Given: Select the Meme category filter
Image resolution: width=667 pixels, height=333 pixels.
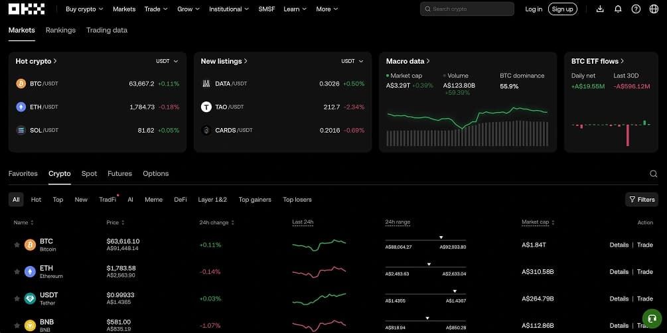Looking at the screenshot, I should pyautogui.click(x=153, y=200).
